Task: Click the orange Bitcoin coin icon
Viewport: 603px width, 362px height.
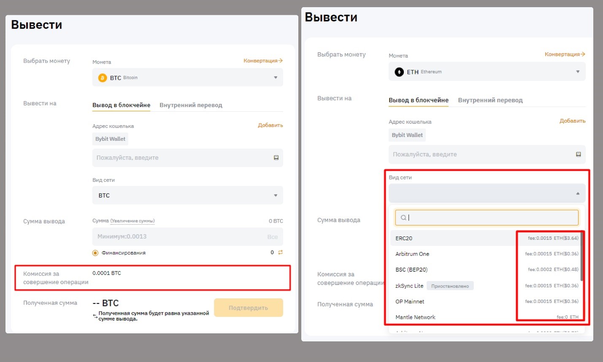Action: pyautogui.click(x=103, y=78)
